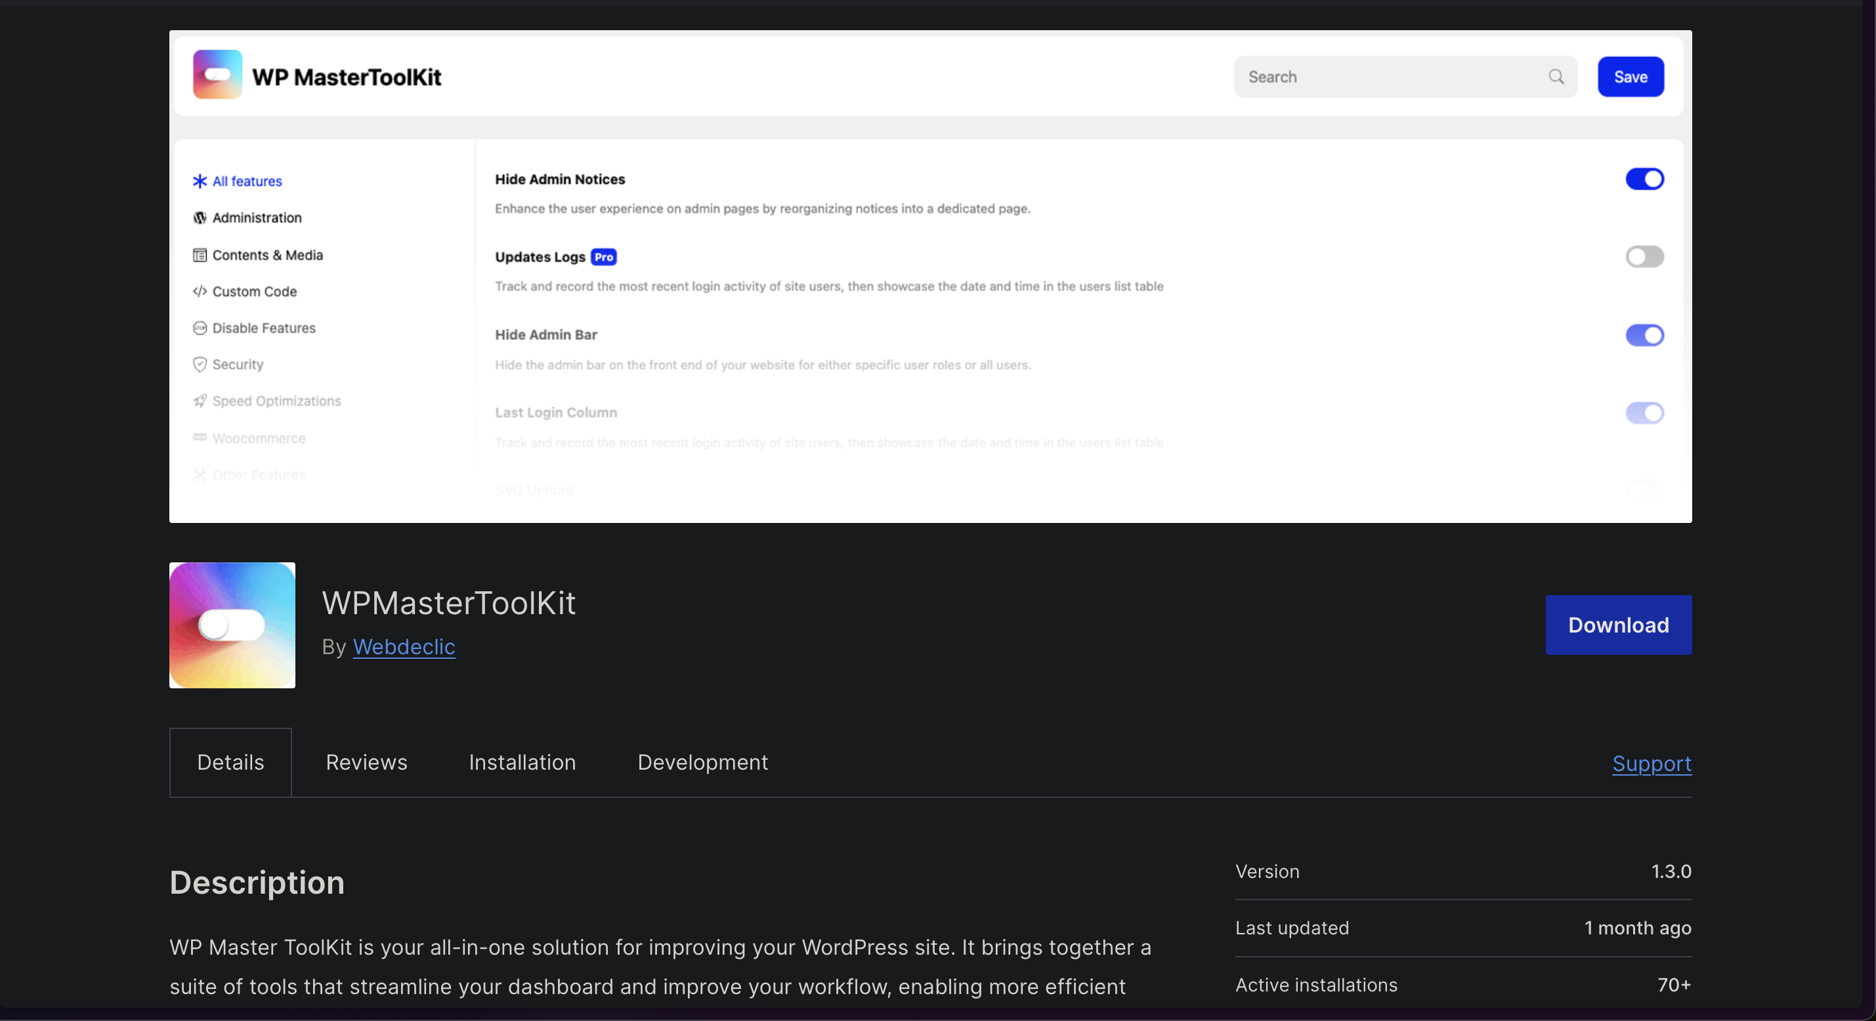Open the Installation tab
This screenshot has width=1876, height=1021.
tap(522, 761)
